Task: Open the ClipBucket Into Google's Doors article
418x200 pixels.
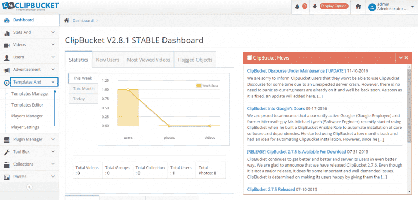Action: (276, 109)
